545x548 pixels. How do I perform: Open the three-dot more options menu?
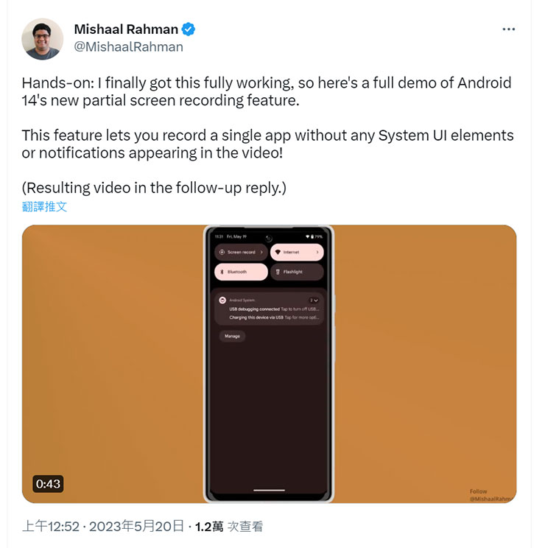(508, 29)
